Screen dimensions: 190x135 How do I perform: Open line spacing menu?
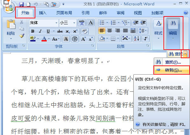[143, 31]
